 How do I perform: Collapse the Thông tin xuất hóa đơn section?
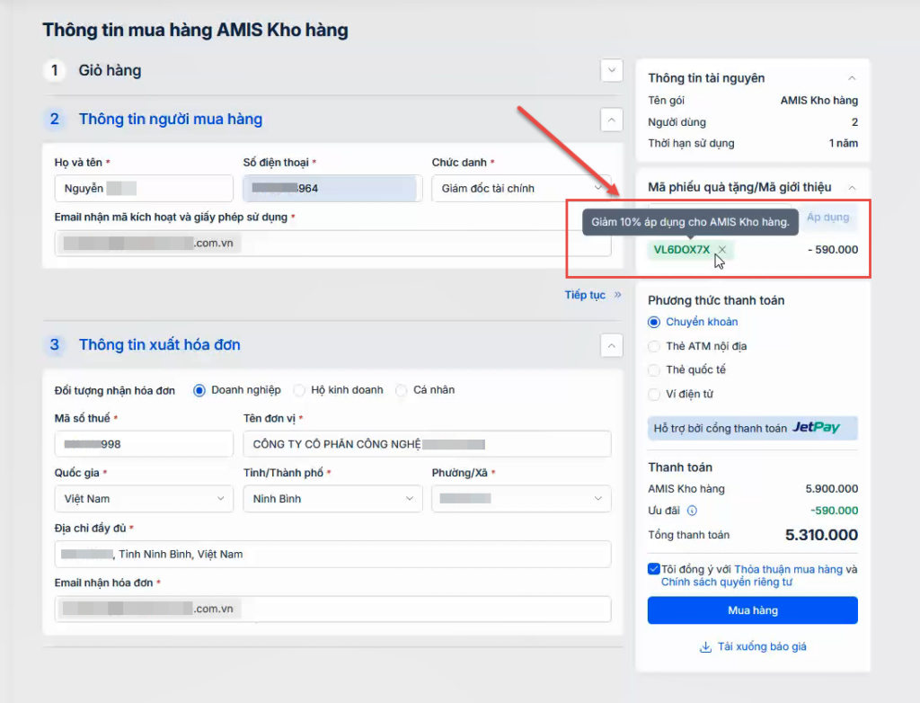pos(612,345)
